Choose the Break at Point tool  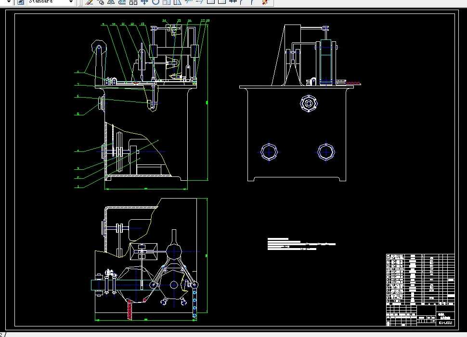210,2
